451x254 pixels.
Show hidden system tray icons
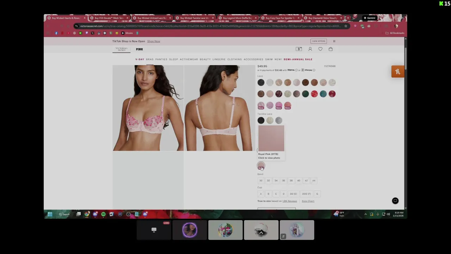click(365, 214)
